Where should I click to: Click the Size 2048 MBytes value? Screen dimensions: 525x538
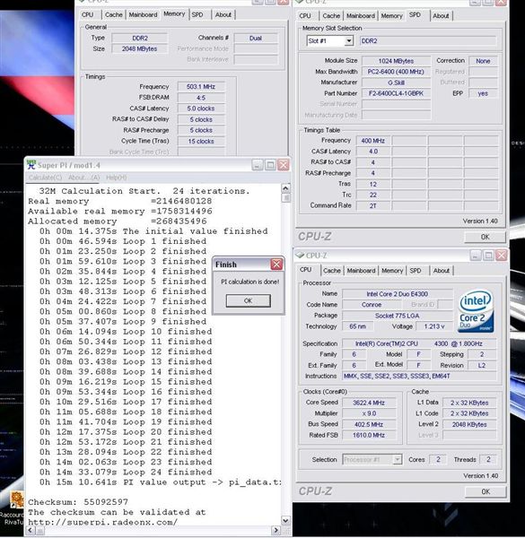coord(139,48)
